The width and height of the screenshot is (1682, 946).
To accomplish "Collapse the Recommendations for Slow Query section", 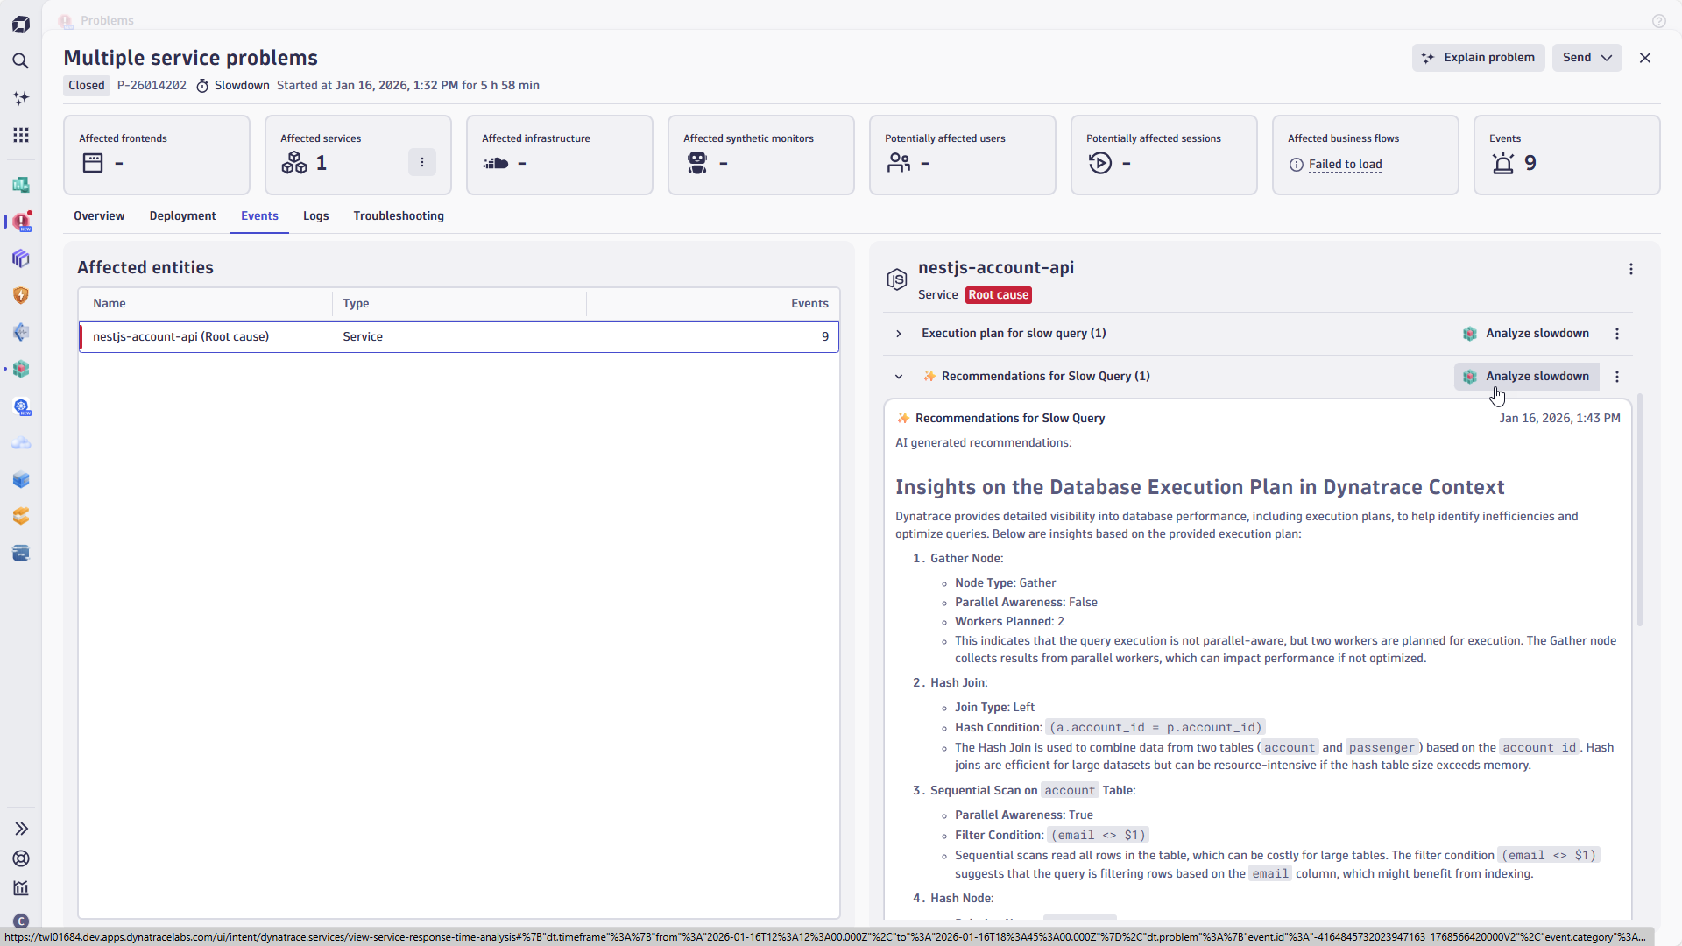I will [x=897, y=376].
